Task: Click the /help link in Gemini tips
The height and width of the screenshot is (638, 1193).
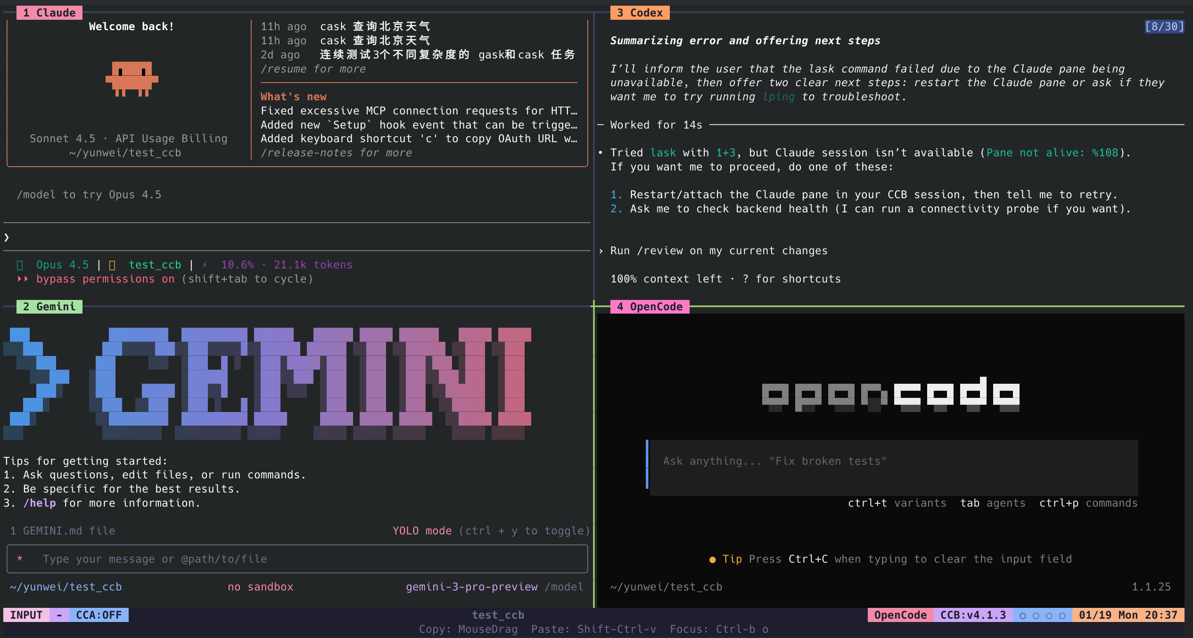Action: pos(40,503)
